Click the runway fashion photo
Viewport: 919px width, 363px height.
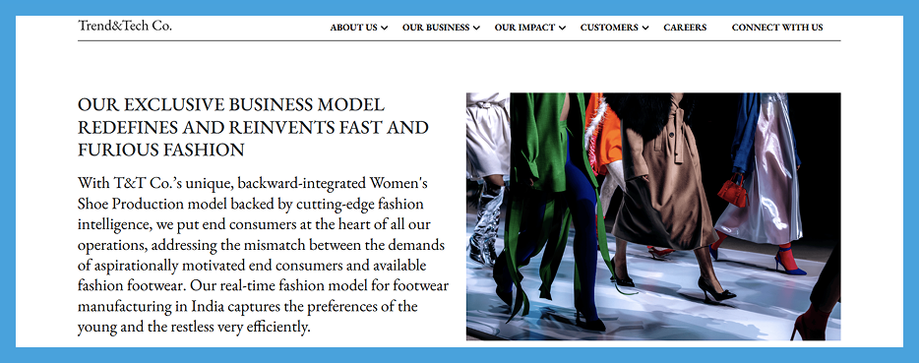click(653, 216)
